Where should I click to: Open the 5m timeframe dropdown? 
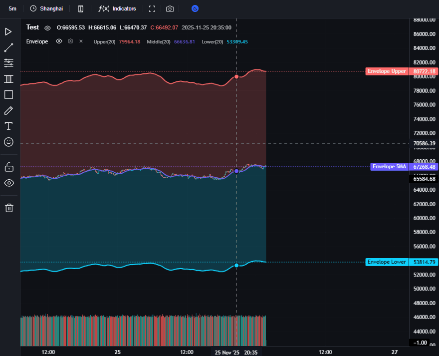pyautogui.click(x=12, y=9)
